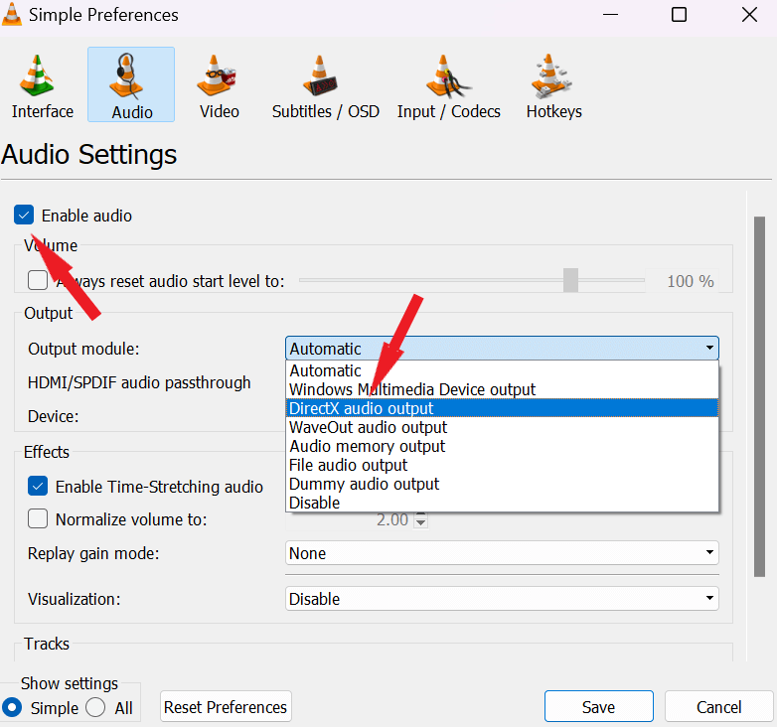Choose Disable in the output module list
The width and height of the screenshot is (777, 727).
(x=502, y=503)
